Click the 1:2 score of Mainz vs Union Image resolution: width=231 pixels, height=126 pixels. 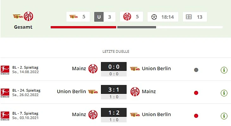pyautogui.click(x=114, y=113)
